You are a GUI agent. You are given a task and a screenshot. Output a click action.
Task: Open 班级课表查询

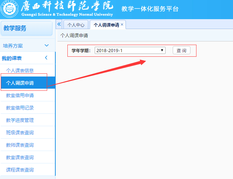pos(20,133)
